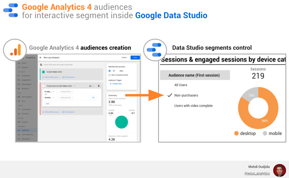Click Add condition group under Include Users

tap(50, 77)
